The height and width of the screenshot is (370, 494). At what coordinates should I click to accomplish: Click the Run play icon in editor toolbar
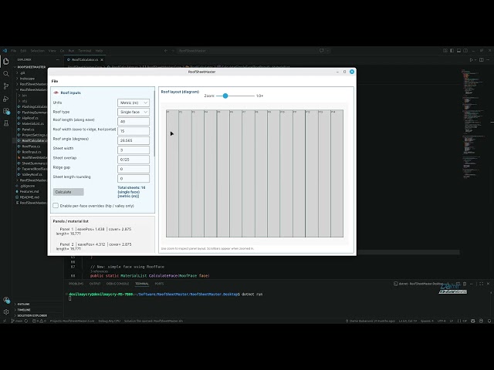[472, 60]
